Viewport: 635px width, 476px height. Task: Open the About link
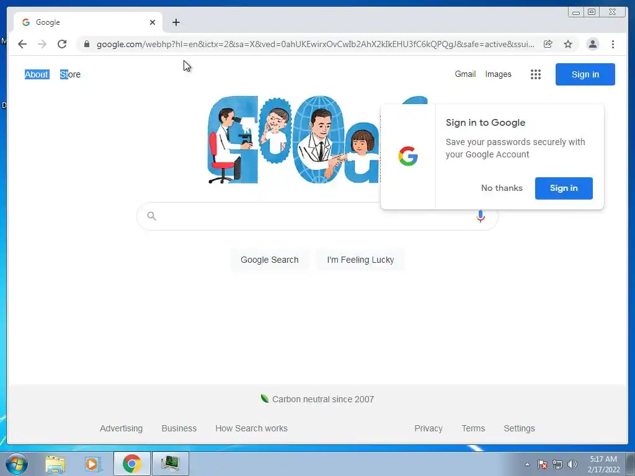pos(37,74)
